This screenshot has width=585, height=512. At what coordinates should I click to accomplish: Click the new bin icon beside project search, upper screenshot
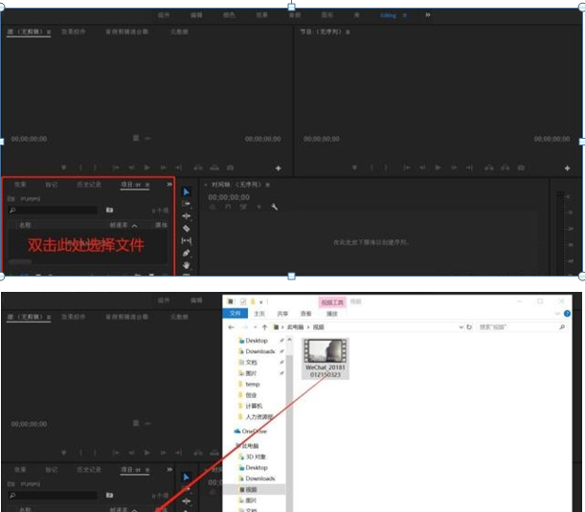[x=109, y=210]
